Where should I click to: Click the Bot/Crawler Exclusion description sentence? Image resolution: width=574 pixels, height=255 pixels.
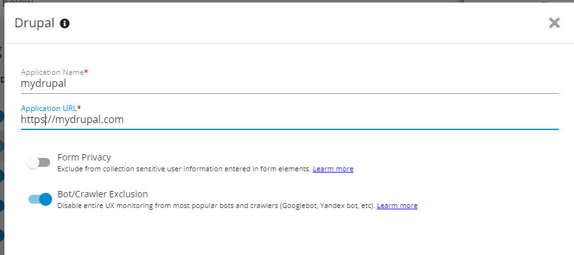tap(216, 206)
